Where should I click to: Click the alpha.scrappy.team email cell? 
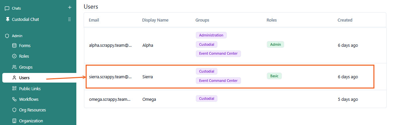[110, 45]
